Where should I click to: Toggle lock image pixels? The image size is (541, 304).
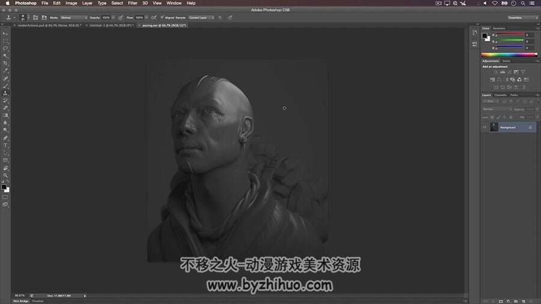(x=498, y=118)
